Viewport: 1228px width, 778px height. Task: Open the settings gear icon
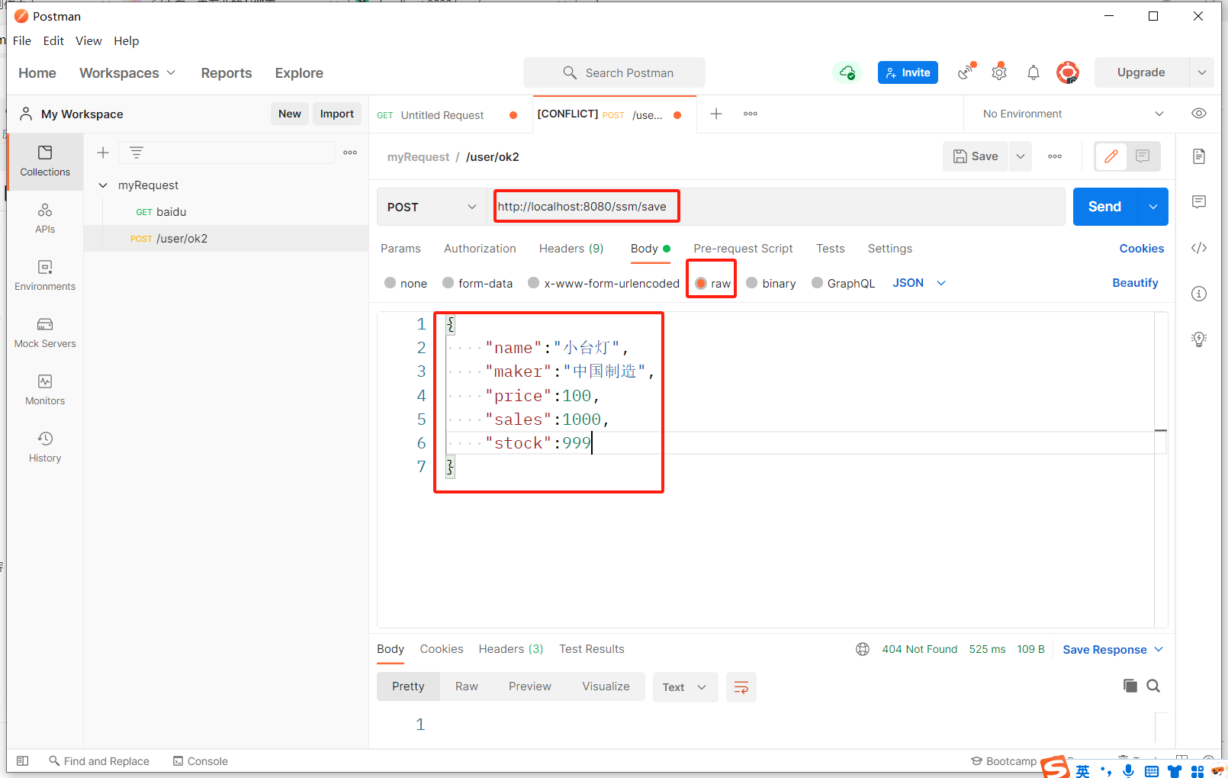pyautogui.click(x=999, y=72)
